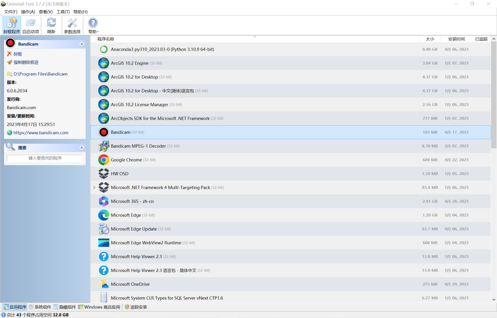Sort by 安装时间 install date column
Viewport: 497px width, 318px height.
coord(456,39)
